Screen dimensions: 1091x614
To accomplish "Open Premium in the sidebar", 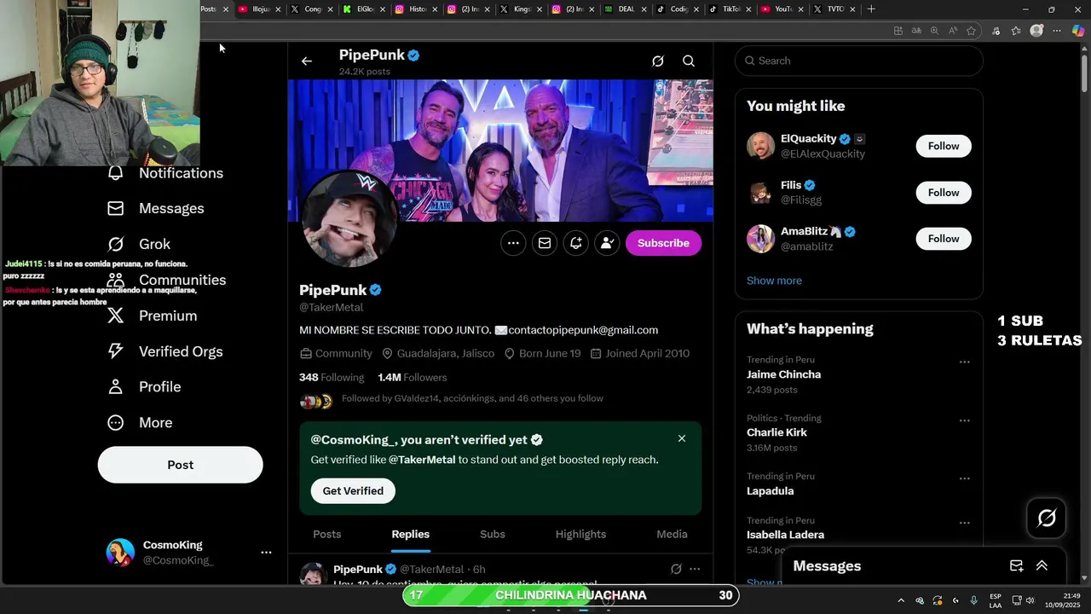I will (153, 316).
